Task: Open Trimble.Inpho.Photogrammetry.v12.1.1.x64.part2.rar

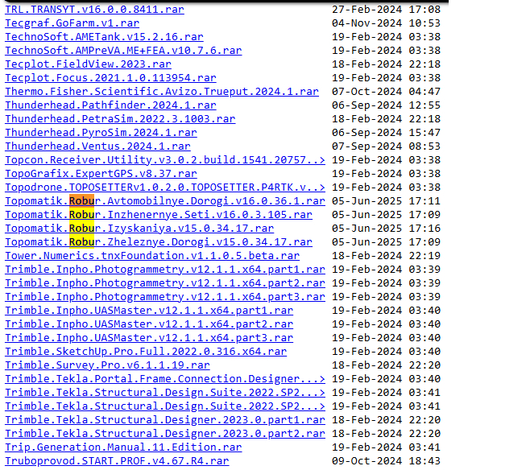Action: tap(164, 283)
